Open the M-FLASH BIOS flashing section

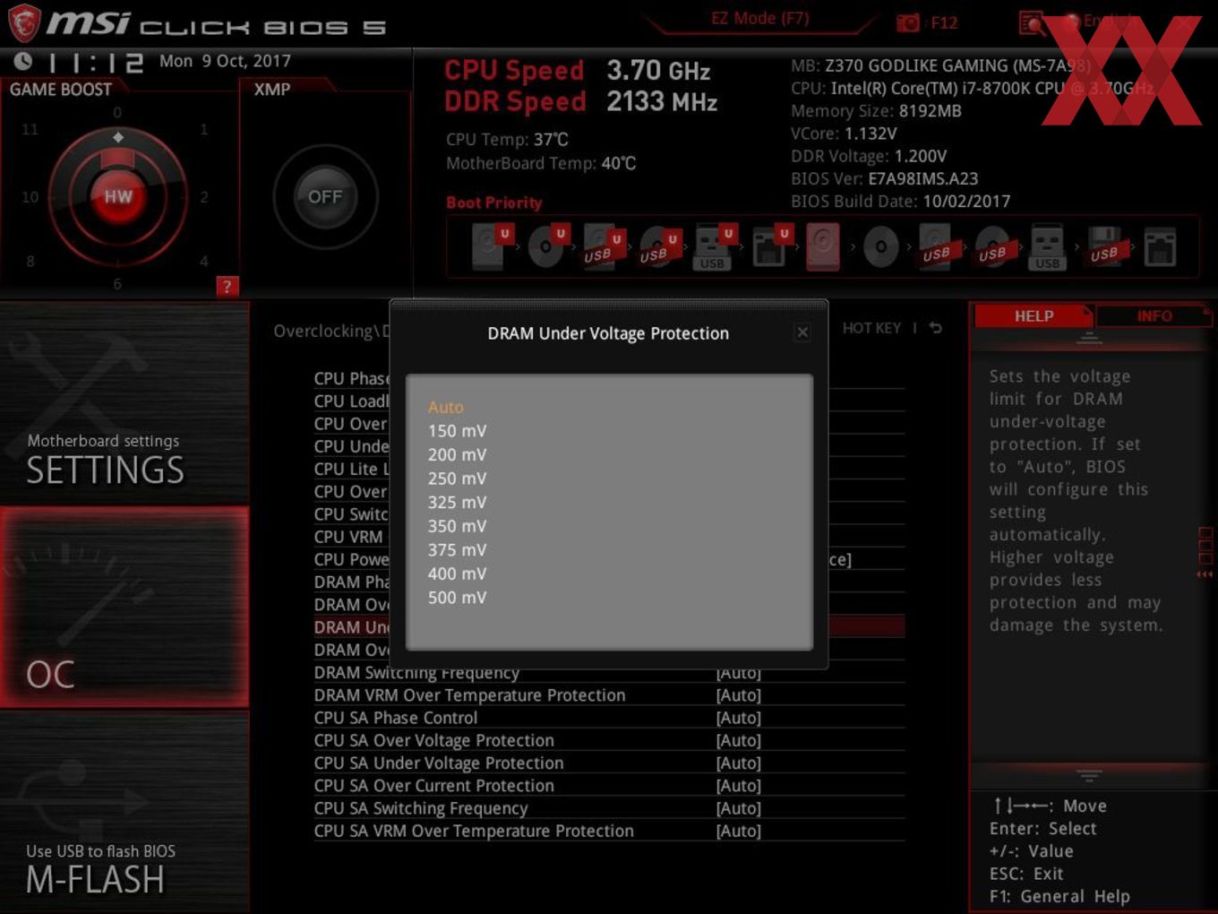coord(124,811)
